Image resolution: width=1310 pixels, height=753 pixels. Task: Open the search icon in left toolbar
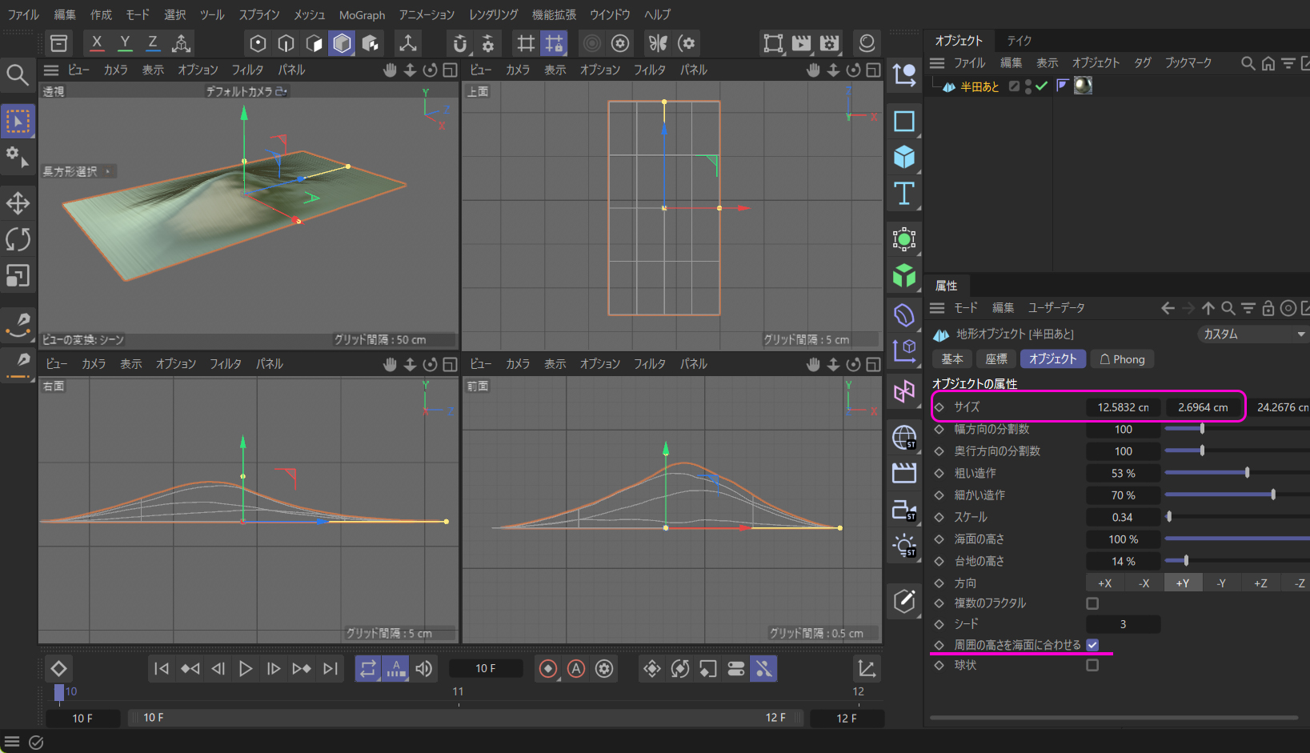click(x=18, y=75)
